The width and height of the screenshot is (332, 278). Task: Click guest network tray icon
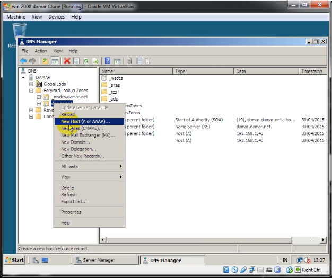300,260
